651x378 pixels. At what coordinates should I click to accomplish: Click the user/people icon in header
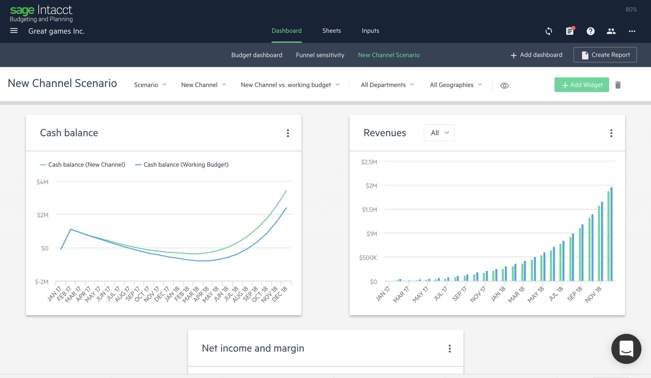611,31
